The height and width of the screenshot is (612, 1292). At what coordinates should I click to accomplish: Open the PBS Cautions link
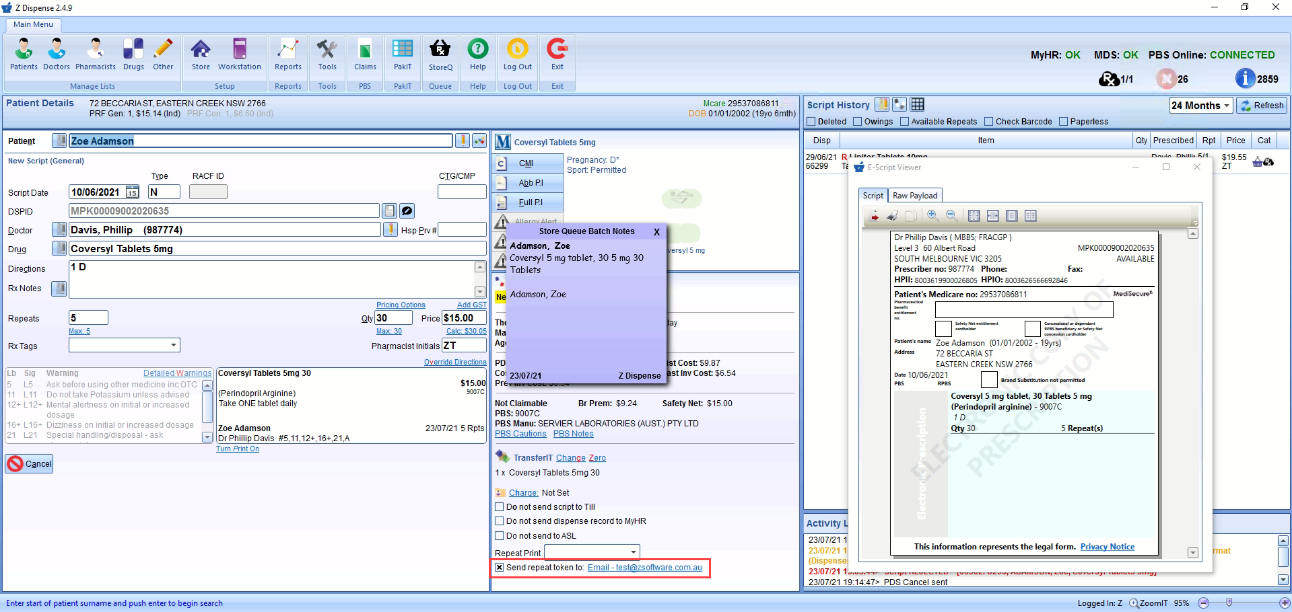[x=520, y=434]
